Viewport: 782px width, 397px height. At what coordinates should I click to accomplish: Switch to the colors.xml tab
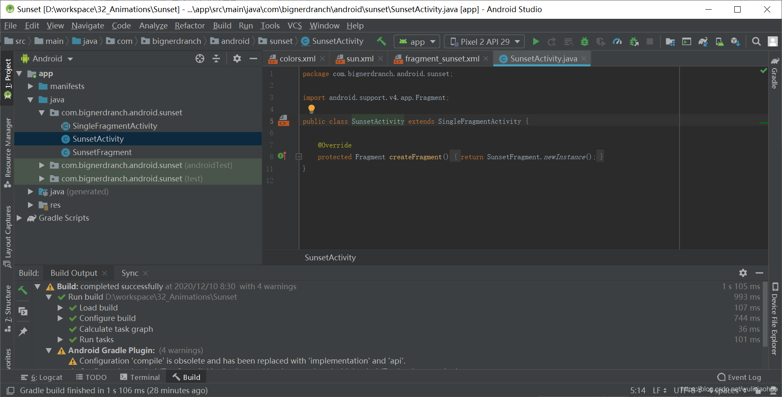(x=298, y=59)
